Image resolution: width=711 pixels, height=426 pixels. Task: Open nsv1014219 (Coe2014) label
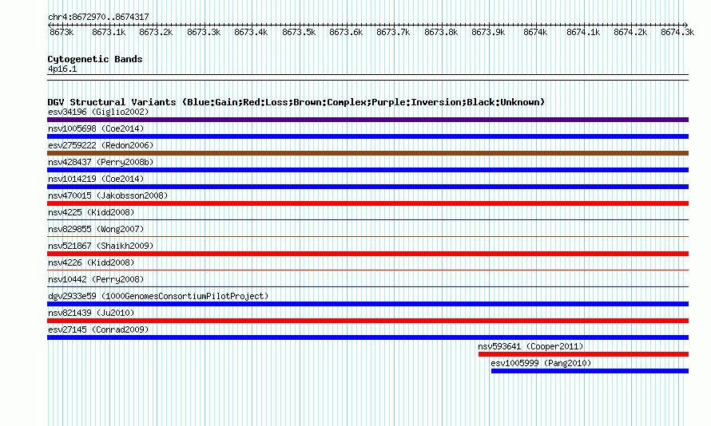click(x=96, y=179)
